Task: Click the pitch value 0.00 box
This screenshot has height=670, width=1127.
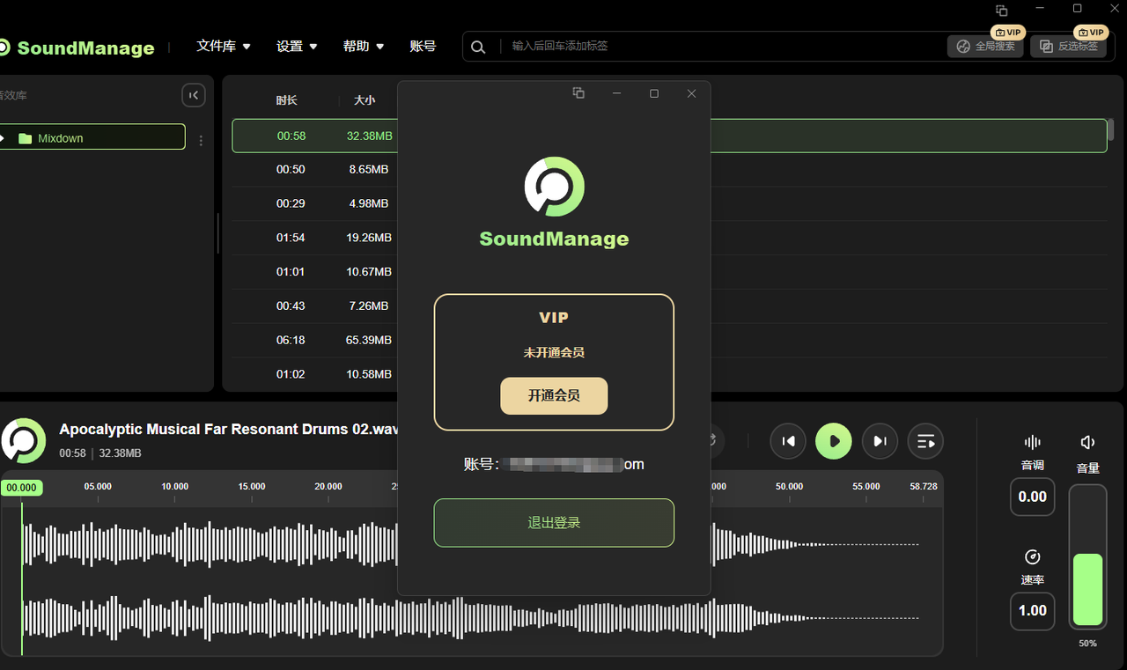Action: [x=1033, y=497]
